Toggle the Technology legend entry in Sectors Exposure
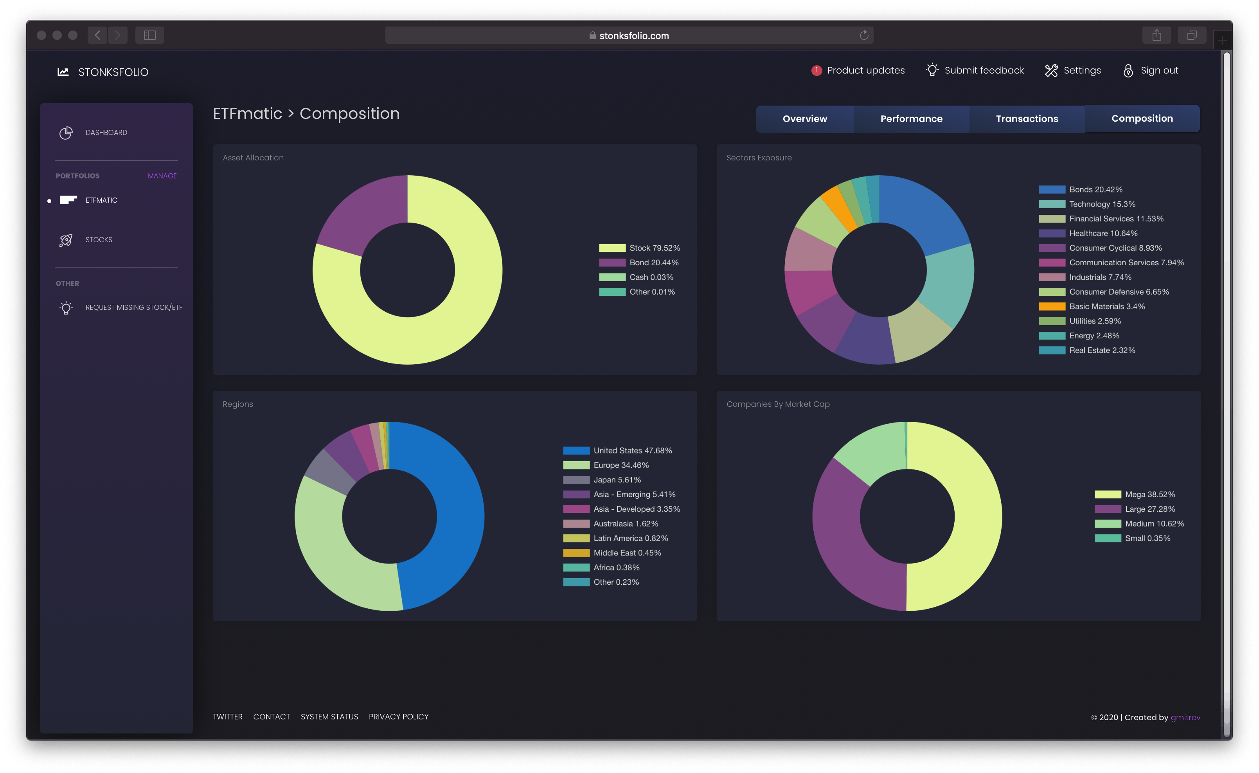Screen dimensions: 1259x773 pyautogui.click(x=1102, y=204)
